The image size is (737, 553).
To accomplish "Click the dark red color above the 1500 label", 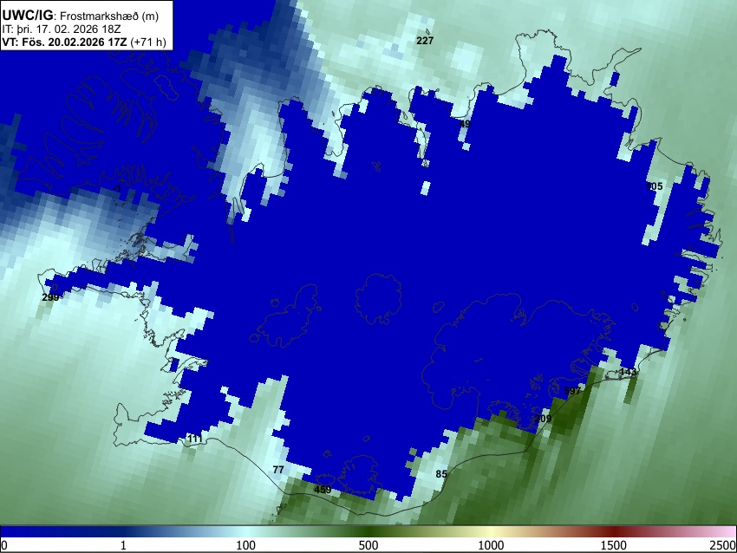I will 614,532.
